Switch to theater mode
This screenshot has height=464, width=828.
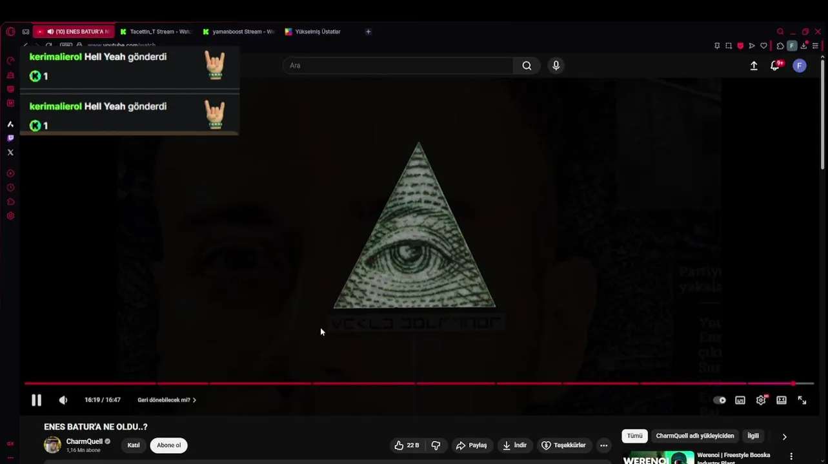(x=782, y=400)
